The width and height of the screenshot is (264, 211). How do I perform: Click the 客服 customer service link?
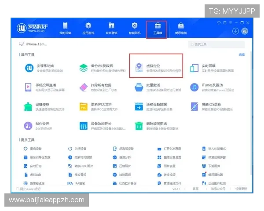195,189
